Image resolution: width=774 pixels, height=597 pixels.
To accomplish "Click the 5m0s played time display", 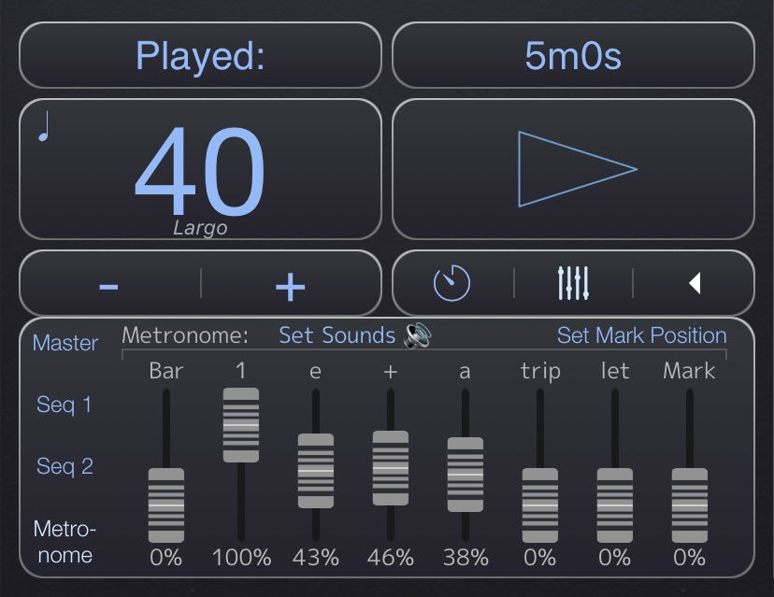I will pyautogui.click(x=573, y=56).
